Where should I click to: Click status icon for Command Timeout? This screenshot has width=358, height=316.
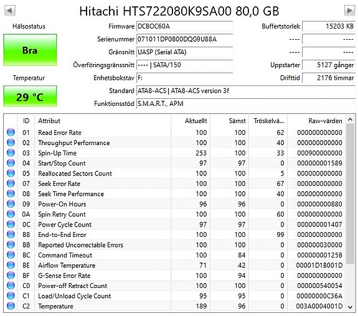point(11,255)
